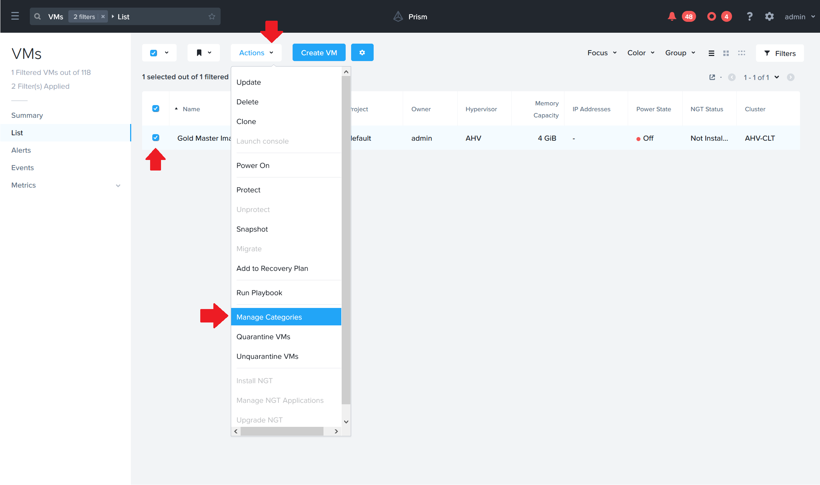Open the help question mark
820x485 pixels.
(x=749, y=16)
